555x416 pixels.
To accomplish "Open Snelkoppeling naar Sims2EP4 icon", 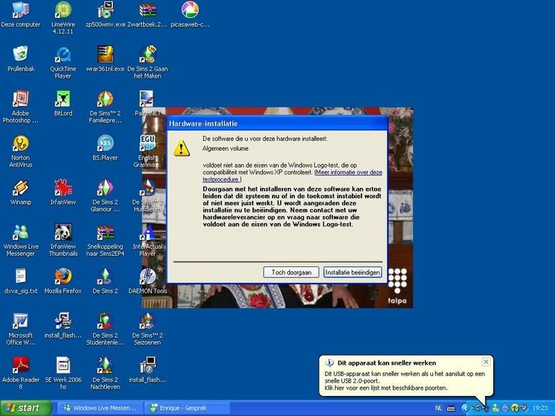I will point(105,241).
